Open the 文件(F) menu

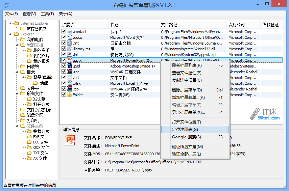(11, 14)
